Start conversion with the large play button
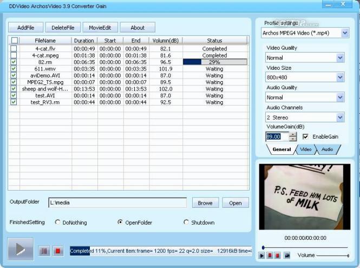This screenshot has width=360, height=268. pyautogui.click(x=21, y=249)
